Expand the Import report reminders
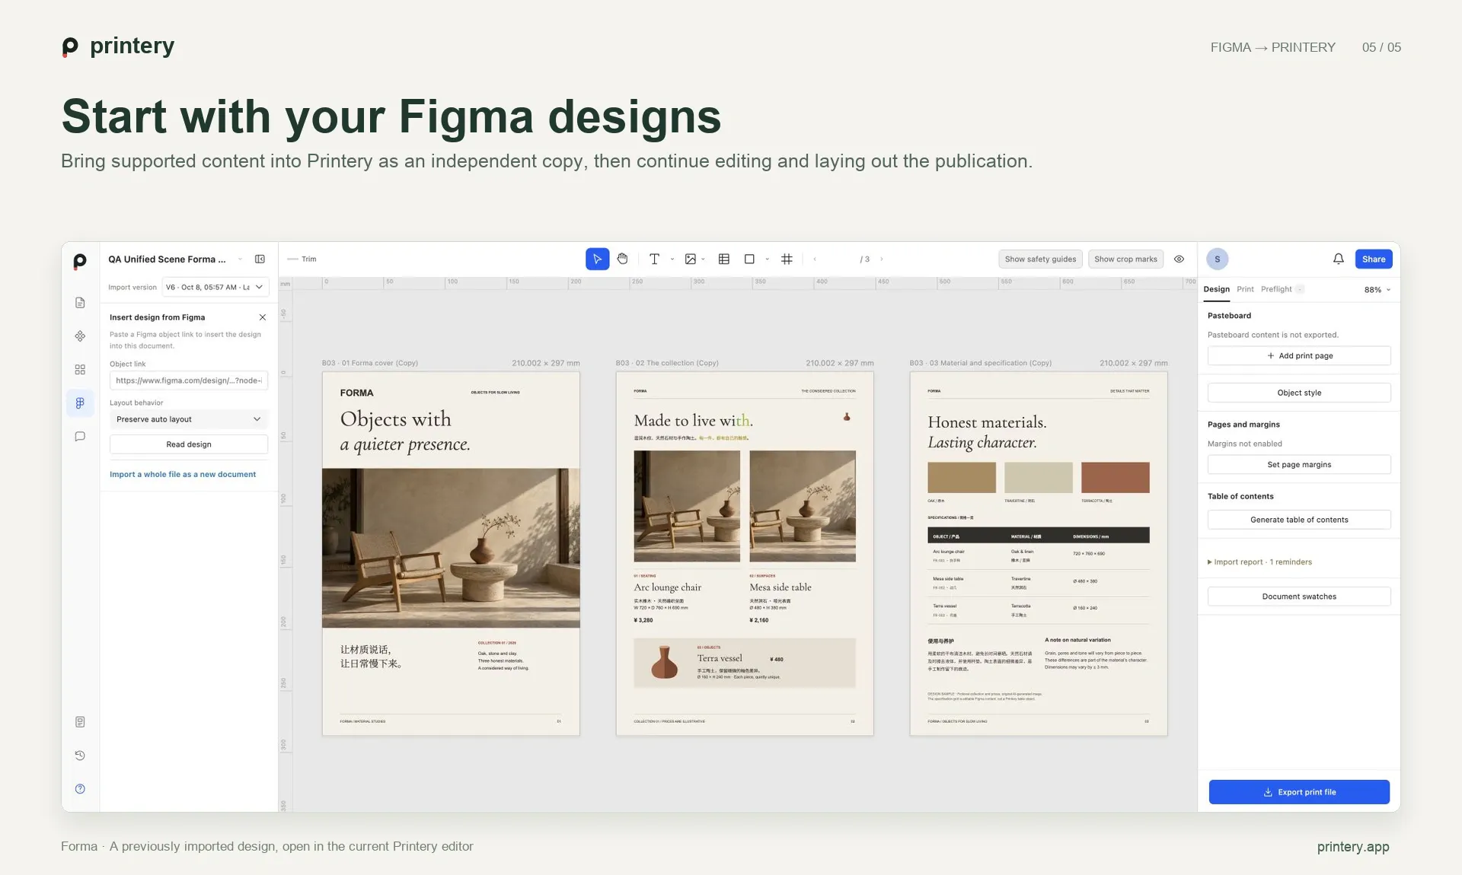This screenshot has width=1462, height=875. point(1259,562)
